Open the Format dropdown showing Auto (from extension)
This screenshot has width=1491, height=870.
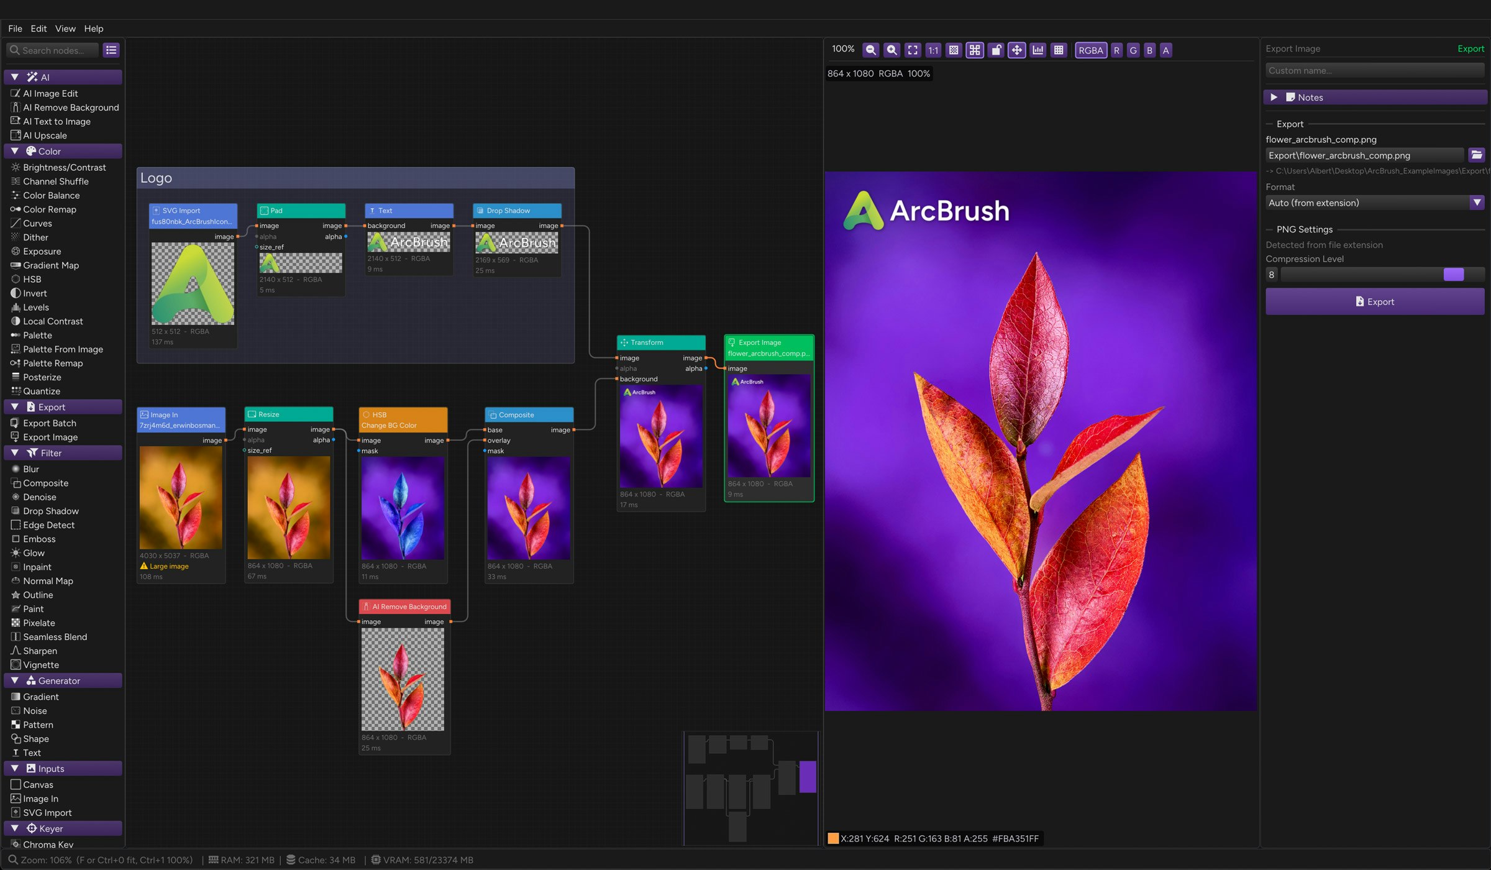(1374, 203)
